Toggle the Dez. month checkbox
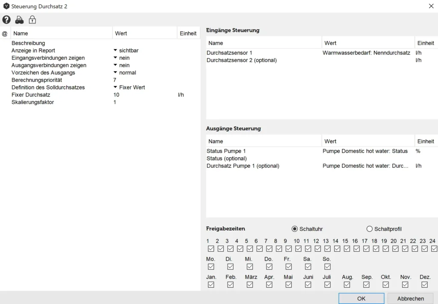The image size is (438, 304). (x=424, y=284)
